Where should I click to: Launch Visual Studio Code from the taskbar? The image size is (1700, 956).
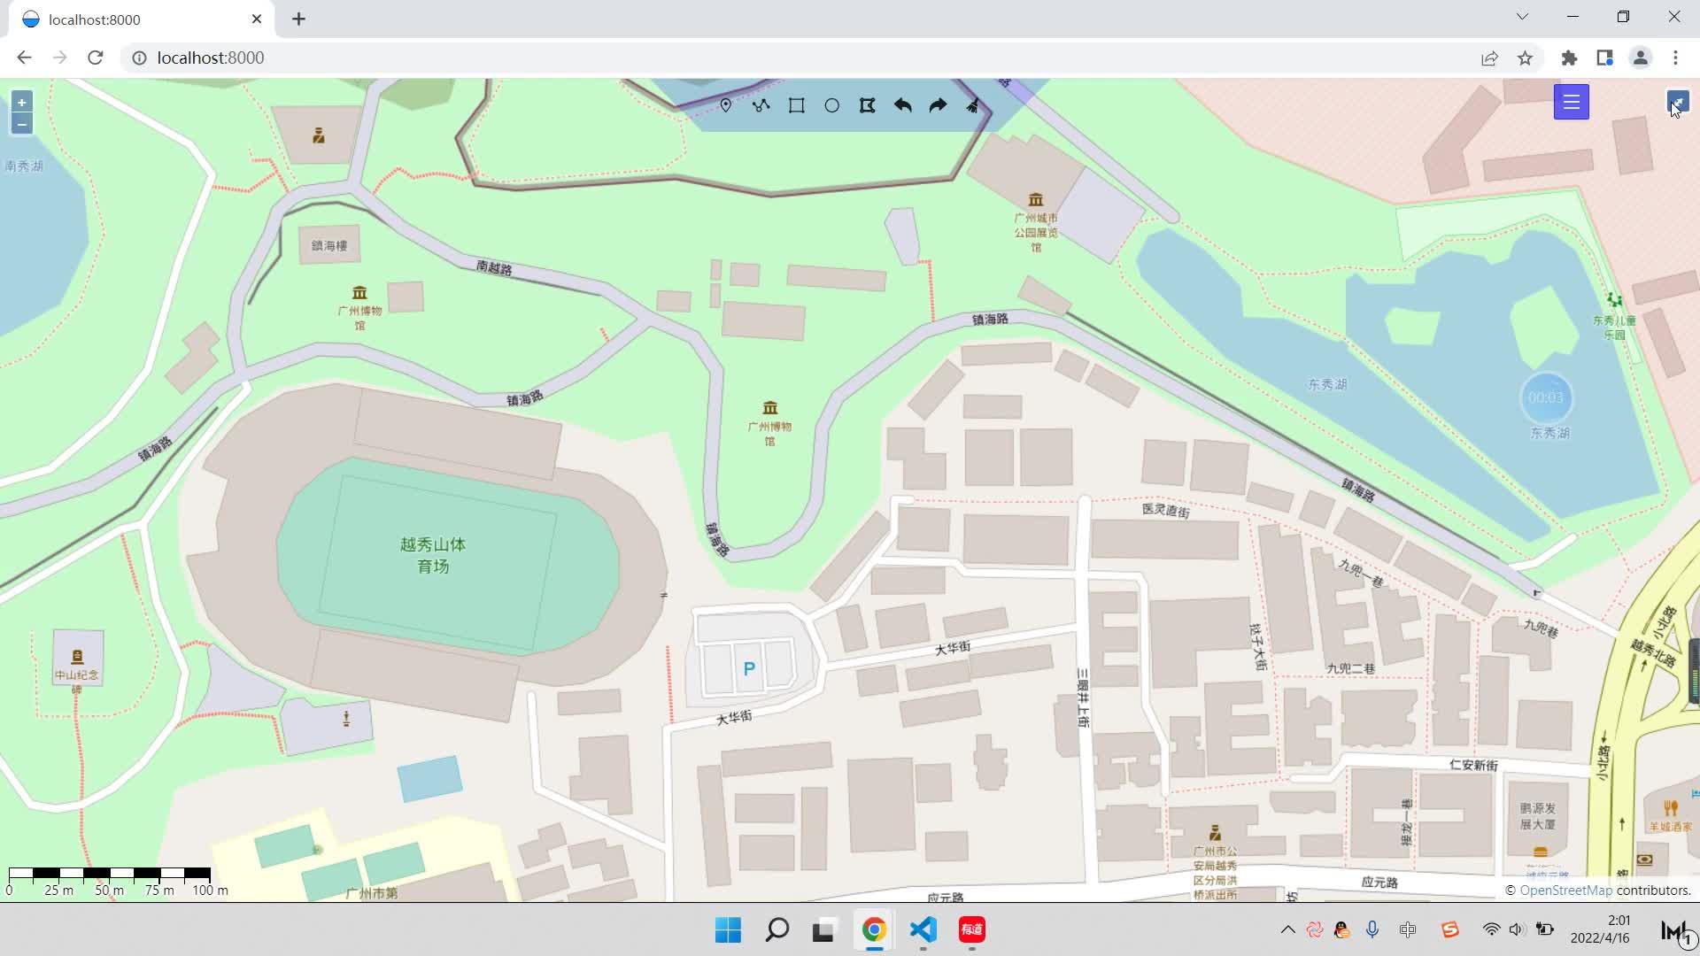click(923, 929)
